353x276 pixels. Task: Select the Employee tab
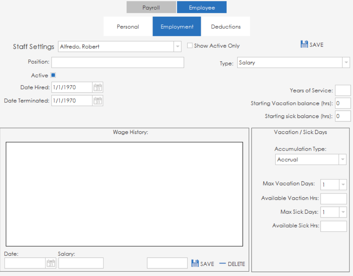pyautogui.click(x=202, y=7)
